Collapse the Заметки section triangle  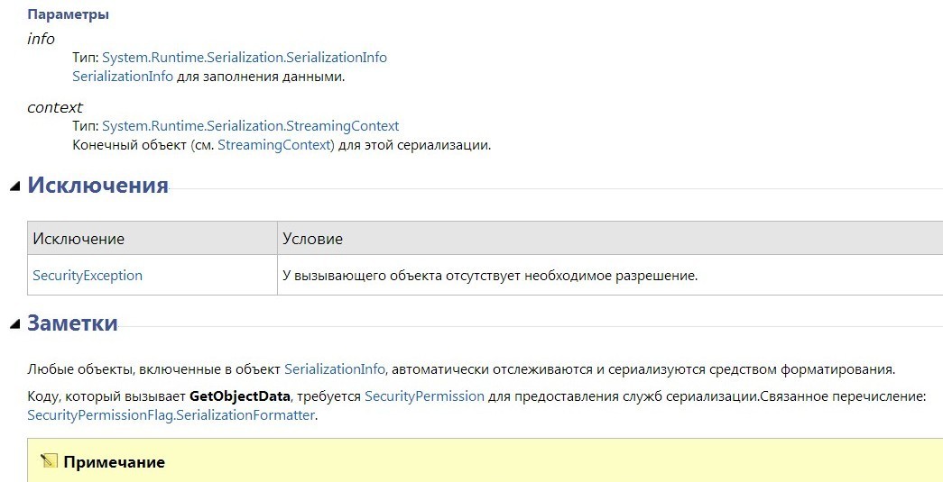(x=15, y=325)
